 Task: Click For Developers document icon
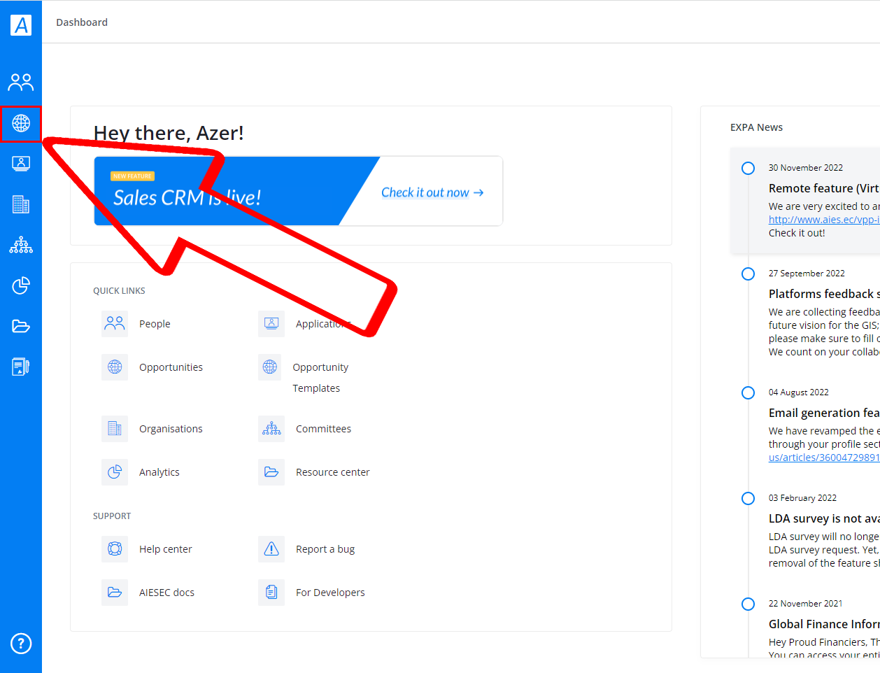click(x=271, y=593)
